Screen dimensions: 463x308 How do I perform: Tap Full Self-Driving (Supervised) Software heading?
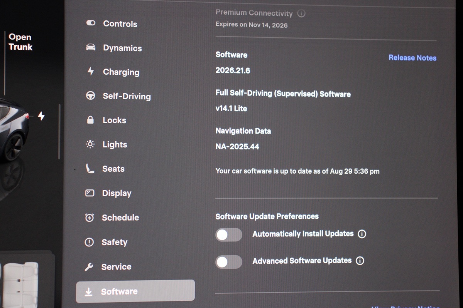[x=283, y=94]
